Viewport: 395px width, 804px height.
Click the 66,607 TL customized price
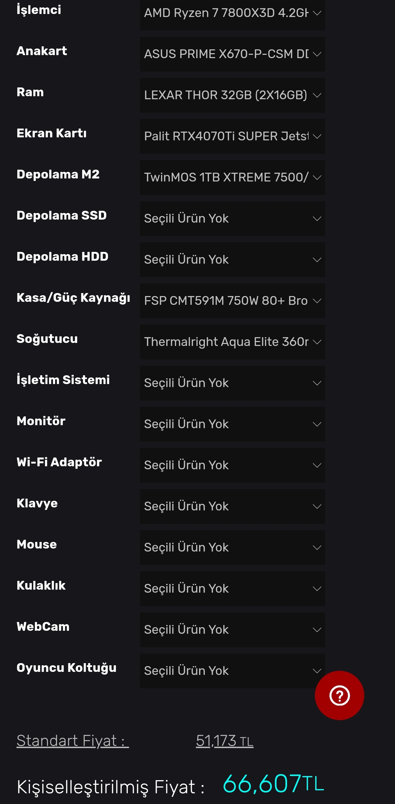click(273, 784)
